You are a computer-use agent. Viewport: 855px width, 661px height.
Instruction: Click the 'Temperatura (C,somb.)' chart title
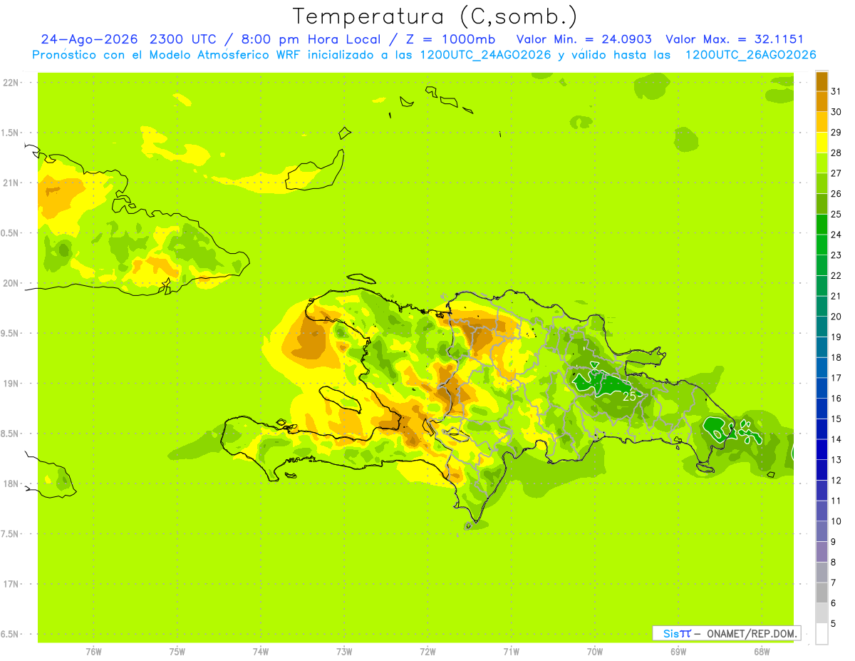click(435, 17)
